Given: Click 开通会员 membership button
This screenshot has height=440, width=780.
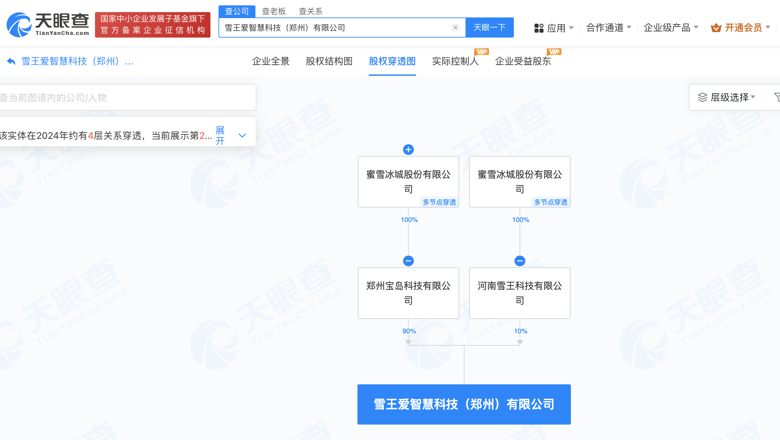Looking at the screenshot, I should [x=740, y=27].
